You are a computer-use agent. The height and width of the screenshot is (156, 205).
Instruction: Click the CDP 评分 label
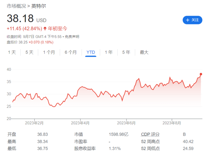coord(150,135)
